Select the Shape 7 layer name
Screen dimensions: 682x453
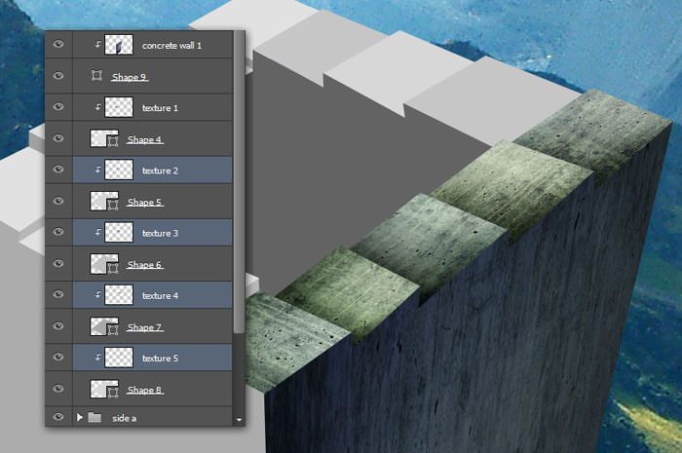pyautogui.click(x=145, y=327)
